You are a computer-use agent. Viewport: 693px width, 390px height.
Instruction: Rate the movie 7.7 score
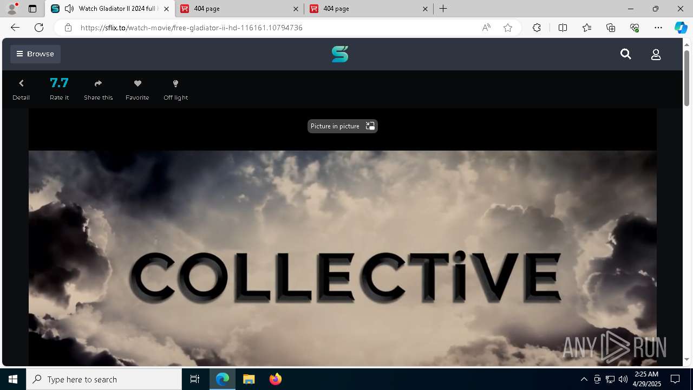(x=59, y=89)
